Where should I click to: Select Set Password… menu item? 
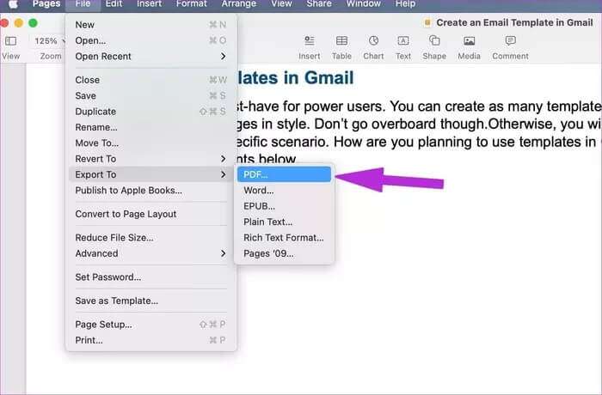(151, 276)
